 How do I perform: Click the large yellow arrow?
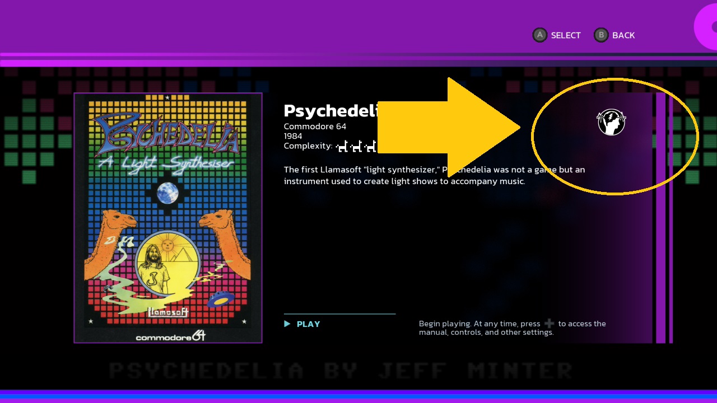(x=448, y=128)
